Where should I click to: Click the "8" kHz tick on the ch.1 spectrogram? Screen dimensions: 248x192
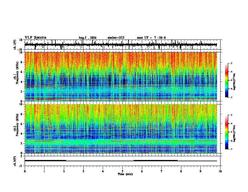(22, 62)
